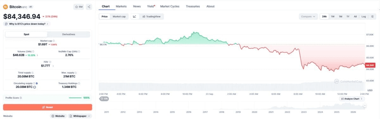Click the Analyze Chart button

pyautogui.click(x=352, y=99)
